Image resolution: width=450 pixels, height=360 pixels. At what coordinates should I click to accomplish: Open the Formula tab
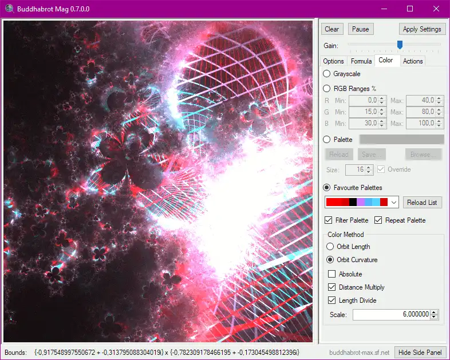point(361,61)
